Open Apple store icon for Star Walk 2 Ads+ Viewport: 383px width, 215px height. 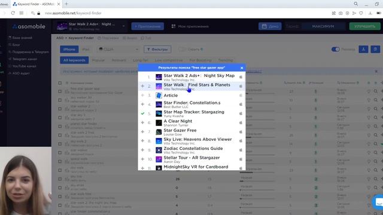tap(241, 77)
